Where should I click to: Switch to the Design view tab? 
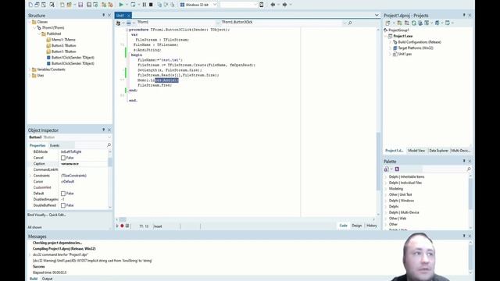click(356, 226)
